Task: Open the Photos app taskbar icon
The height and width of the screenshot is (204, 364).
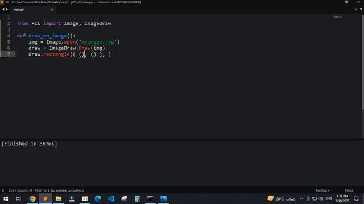Action: pyautogui.click(x=163, y=198)
